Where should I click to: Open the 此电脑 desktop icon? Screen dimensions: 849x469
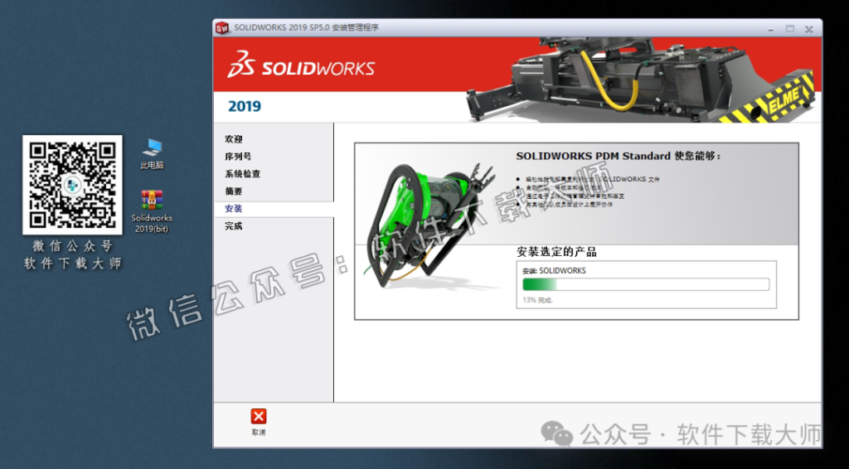point(153,153)
